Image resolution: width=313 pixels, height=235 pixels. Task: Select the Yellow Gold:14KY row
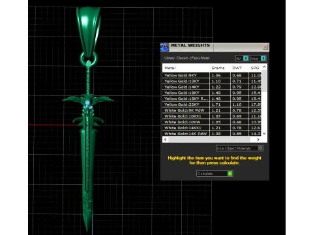[212, 87]
